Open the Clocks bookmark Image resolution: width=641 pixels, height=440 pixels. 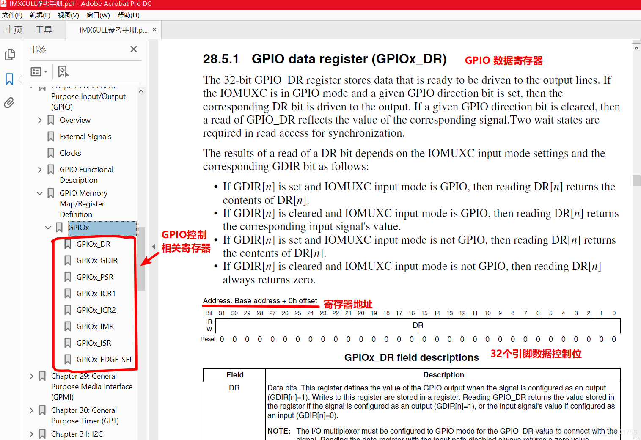pyautogui.click(x=70, y=153)
